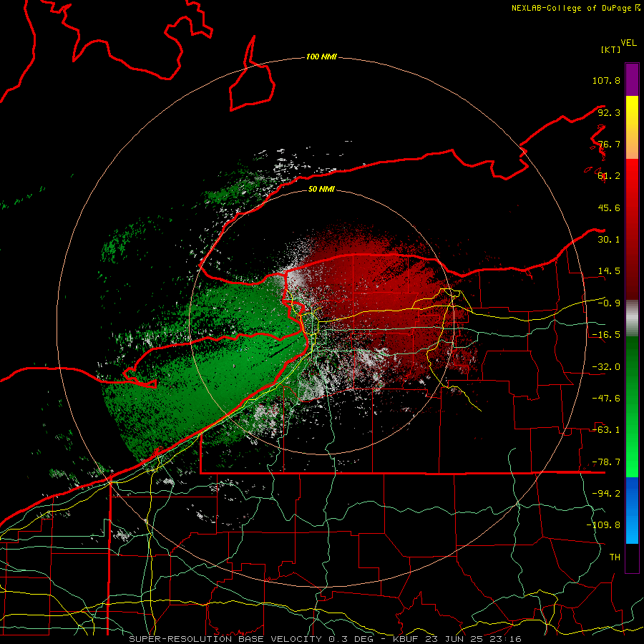Click the Super-Resolution Base Velocity caption
The width and height of the screenshot is (644, 644).
coord(326,639)
